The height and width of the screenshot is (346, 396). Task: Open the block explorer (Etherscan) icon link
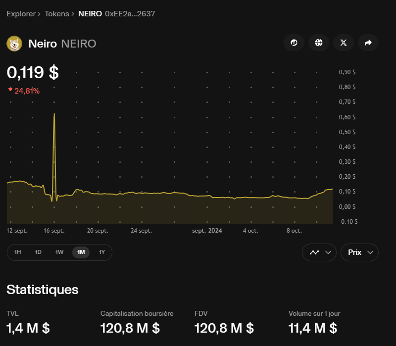click(x=294, y=43)
